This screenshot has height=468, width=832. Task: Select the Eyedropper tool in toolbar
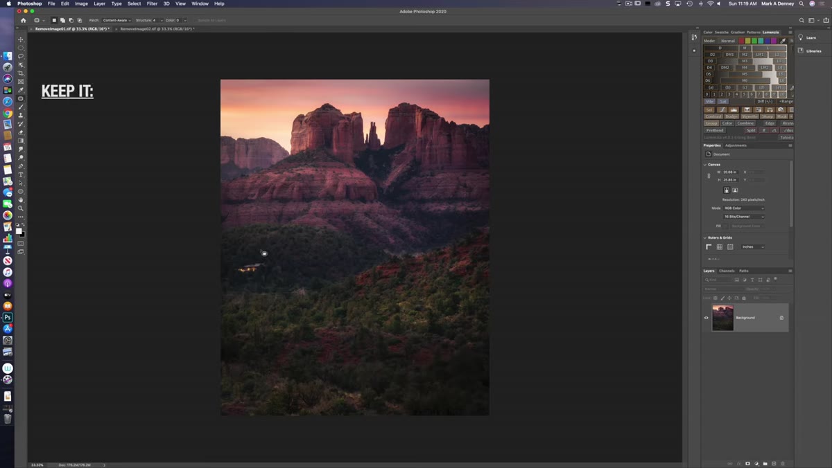[x=21, y=90]
